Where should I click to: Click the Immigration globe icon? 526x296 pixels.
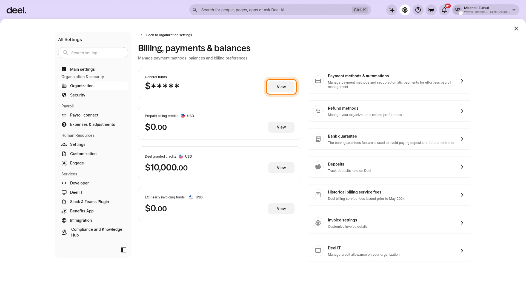click(64, 220)
